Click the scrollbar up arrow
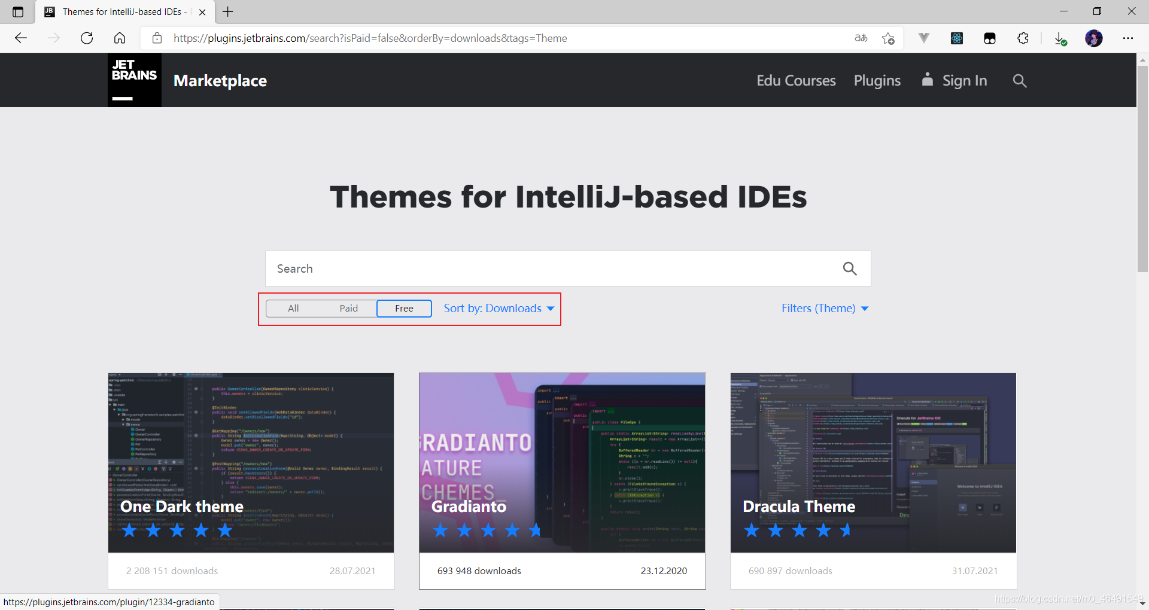 click(1142, 60)
